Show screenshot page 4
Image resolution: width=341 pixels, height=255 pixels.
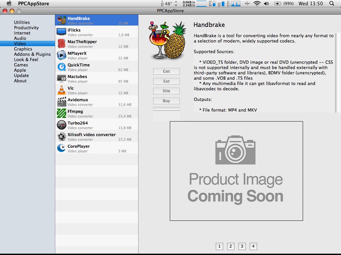[x=253, y=246]
